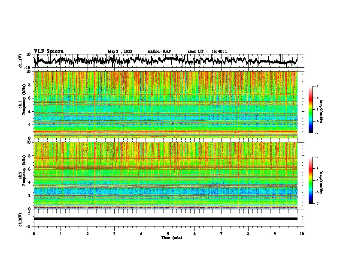340x262 pixels.
Task: Click the 'VLF Spectra' title text
Action: (49, 51)
